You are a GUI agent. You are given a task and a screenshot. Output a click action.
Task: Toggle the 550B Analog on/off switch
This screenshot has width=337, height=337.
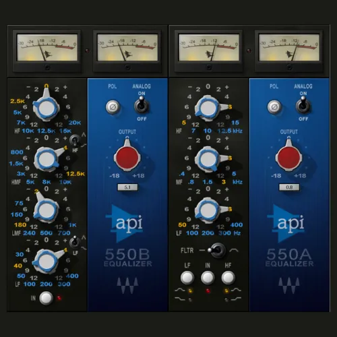click(142, 104)
